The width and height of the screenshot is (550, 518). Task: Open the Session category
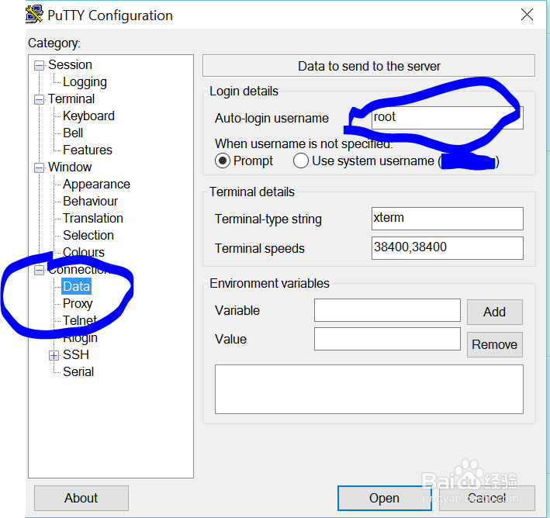[70, 65]
